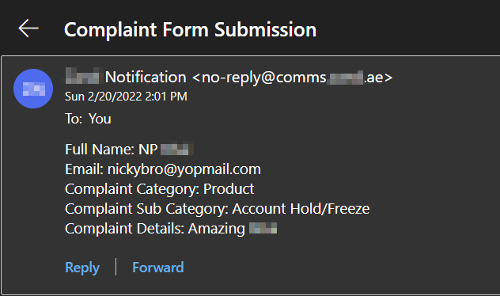
Task: Reply to the complaint notification email
Action: 82,268
